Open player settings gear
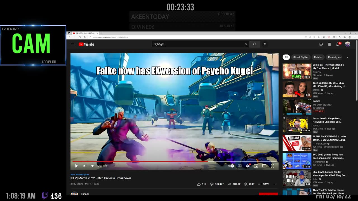358x201 pixels. click(x=248, y=166)
